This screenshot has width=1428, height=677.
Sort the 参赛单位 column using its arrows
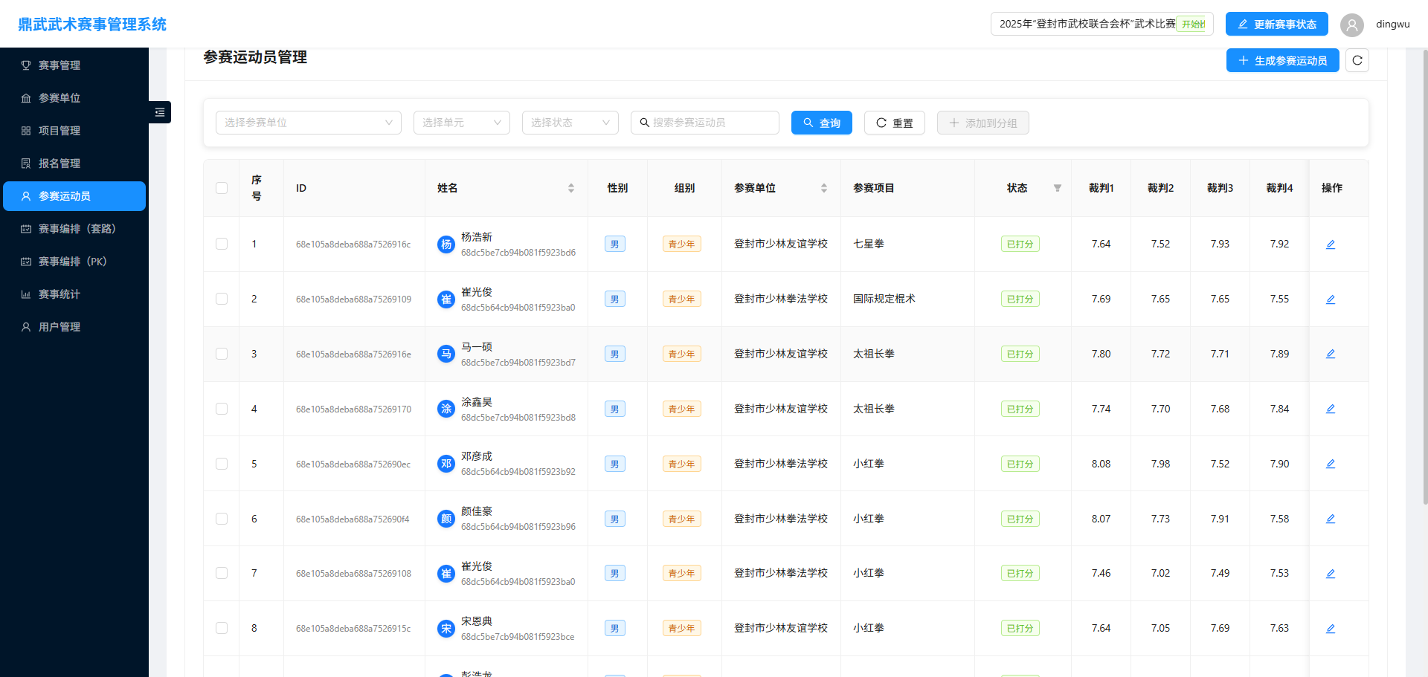(823, 188)
